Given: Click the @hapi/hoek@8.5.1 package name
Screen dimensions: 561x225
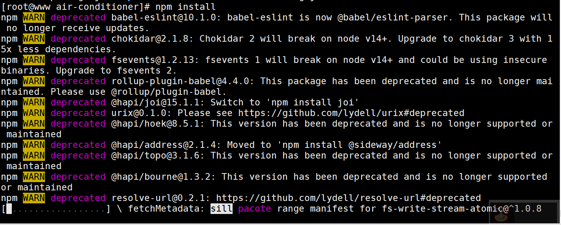Looking at the screenshot, I should click(157, 124).
